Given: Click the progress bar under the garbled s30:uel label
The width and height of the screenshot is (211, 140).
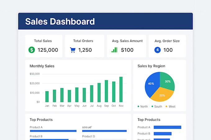Looking at the screenshot, I should coord(105,131).
